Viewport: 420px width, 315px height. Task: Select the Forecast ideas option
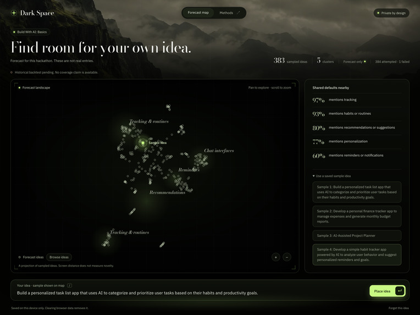coord(31,257)
